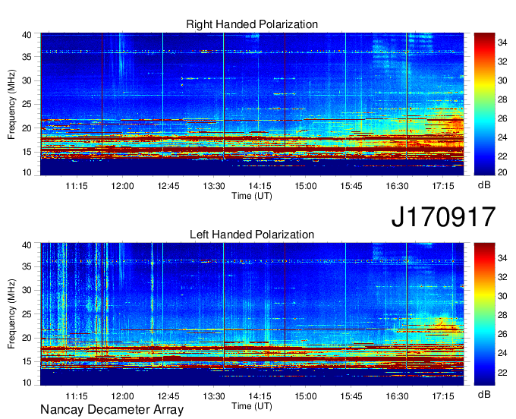The width and height of the screenshot is (516, 419).
Task: Click the bottom spectrogram's Time (UT) axis label
Action: point(252,406)
